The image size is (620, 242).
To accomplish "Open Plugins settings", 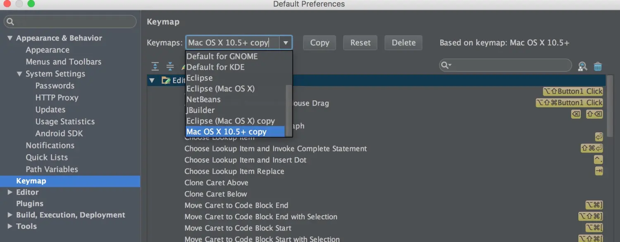I will click(30, 204).
